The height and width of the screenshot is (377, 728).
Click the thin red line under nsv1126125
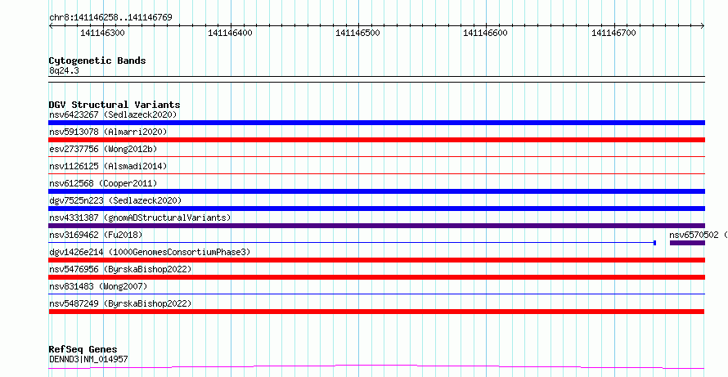(376, 174)
